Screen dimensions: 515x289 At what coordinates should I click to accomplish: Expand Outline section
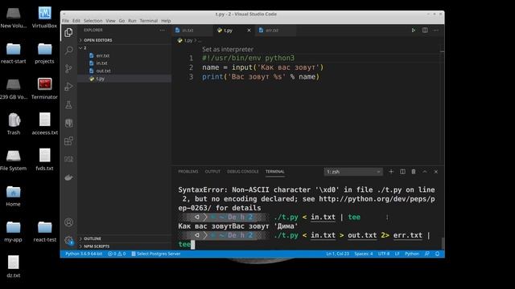pyautogui.click(x=125, y=238)
